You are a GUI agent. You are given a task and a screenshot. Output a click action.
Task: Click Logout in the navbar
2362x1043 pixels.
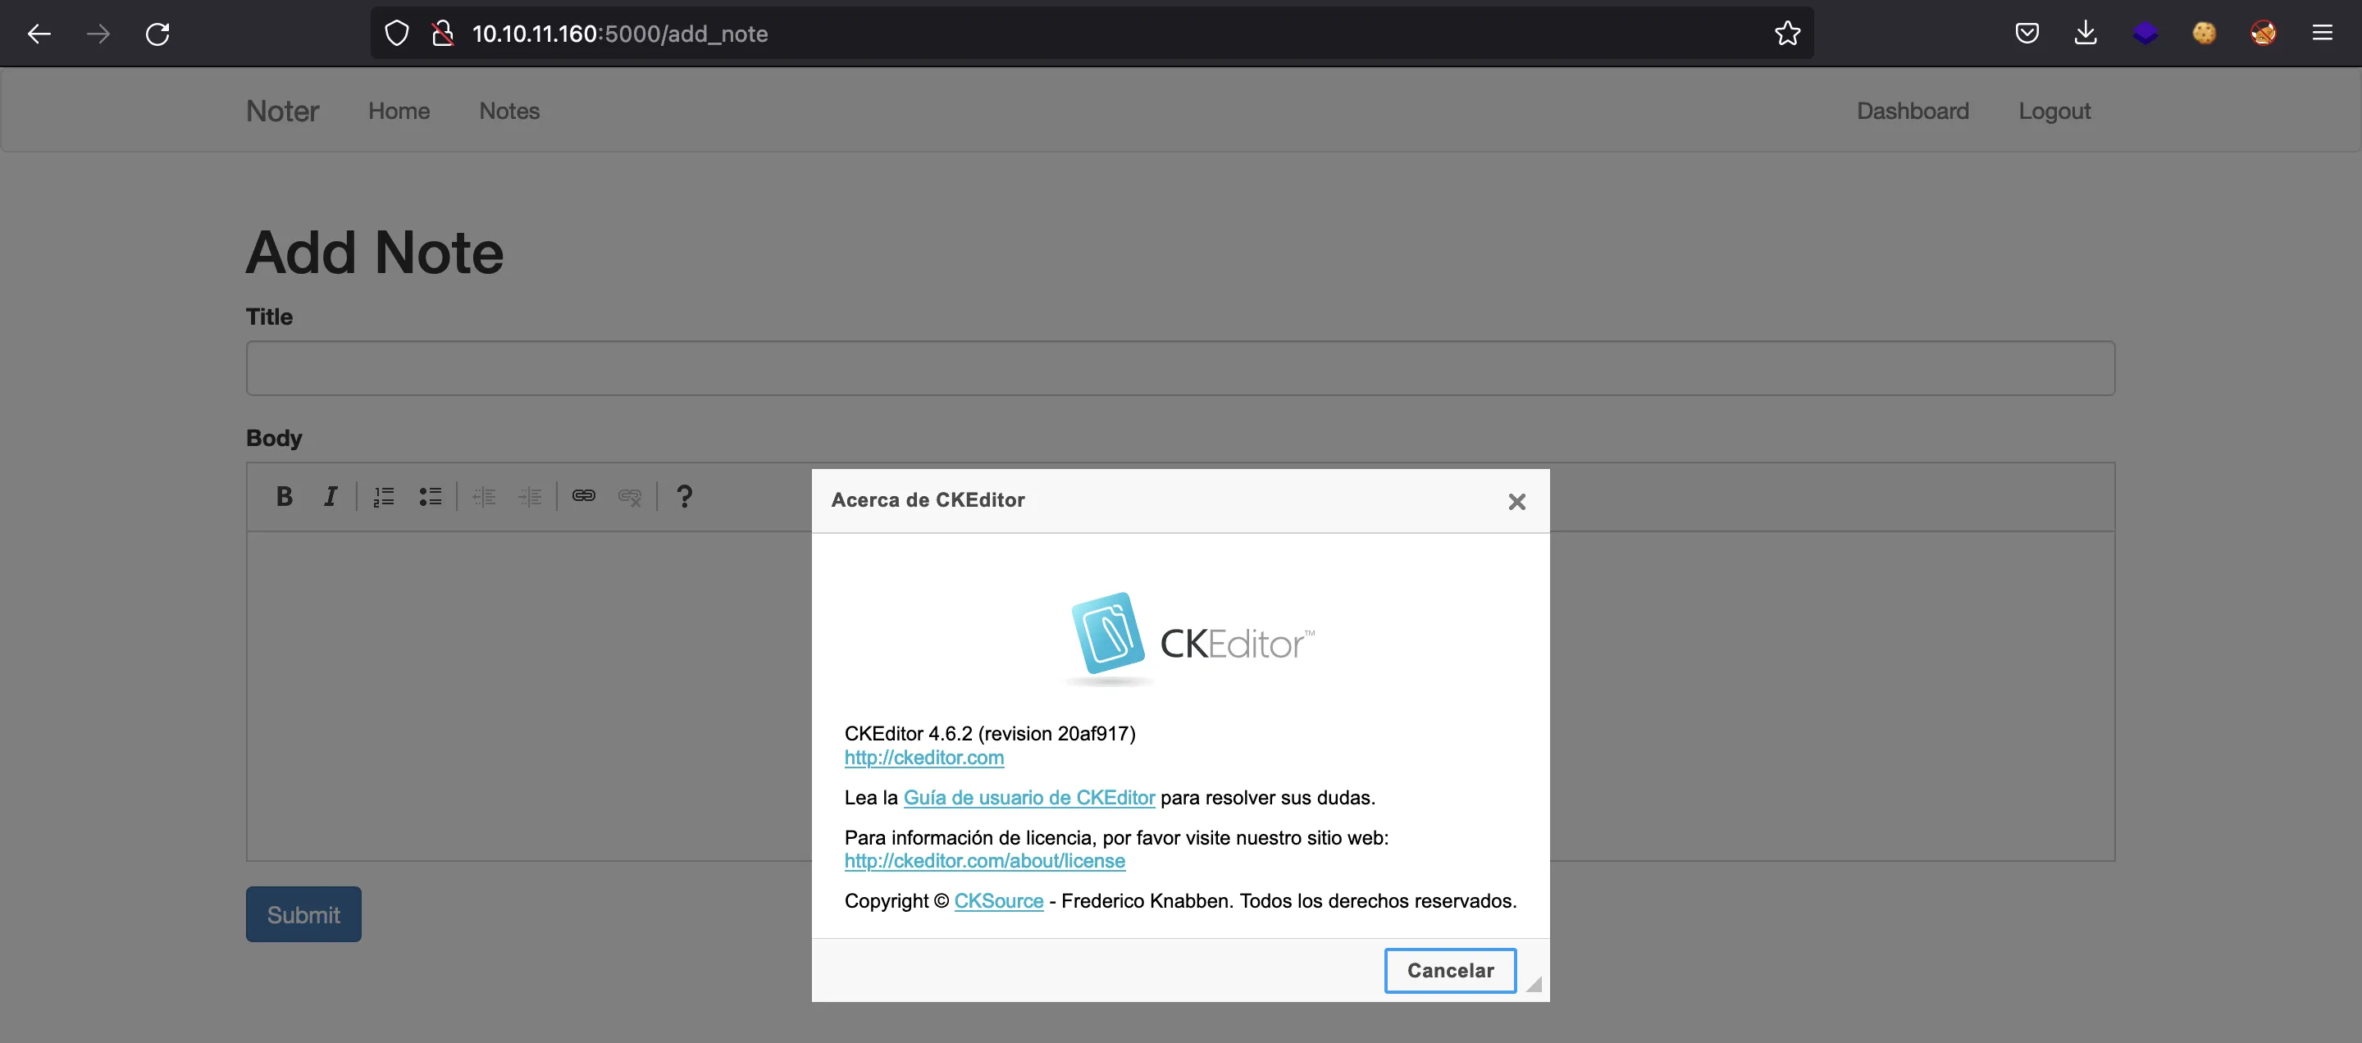tap(2054, 111)
